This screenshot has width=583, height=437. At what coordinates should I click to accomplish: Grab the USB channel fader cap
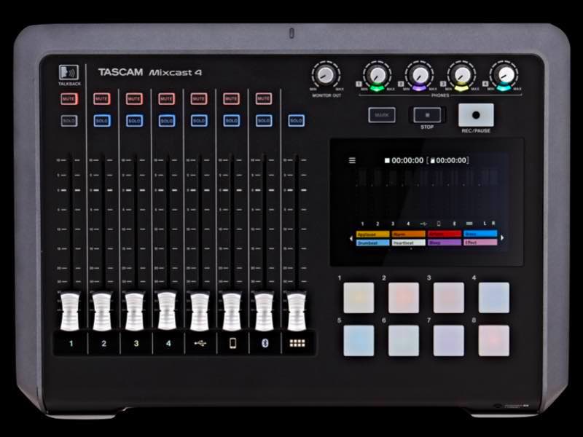[x=200, y=312]
